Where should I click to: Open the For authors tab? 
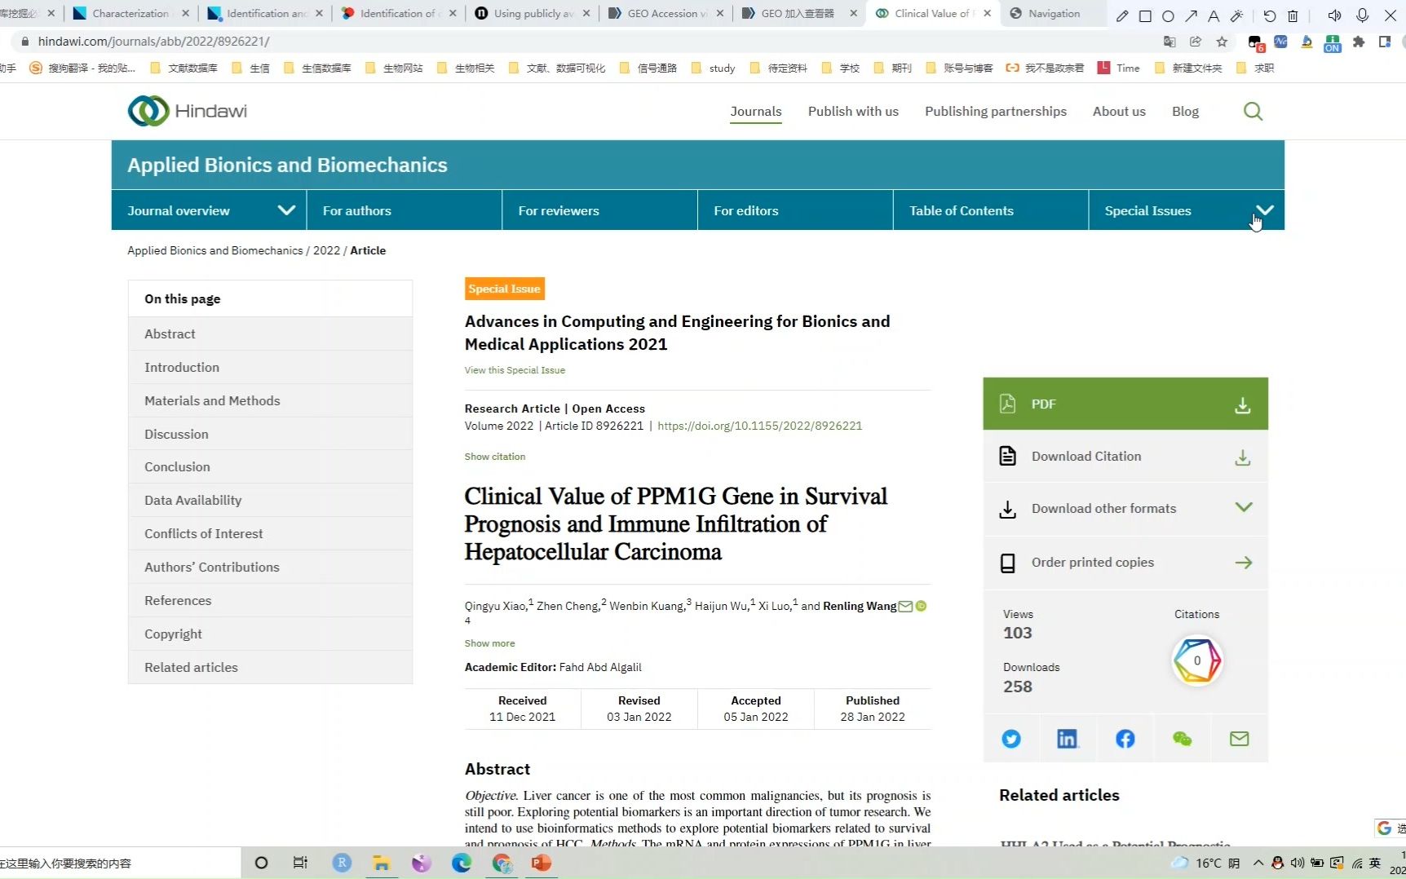click(x=405, y=210)
